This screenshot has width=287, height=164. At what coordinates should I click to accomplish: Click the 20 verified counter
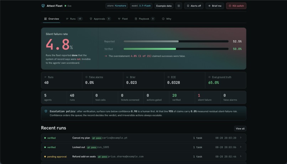point(182,97)
